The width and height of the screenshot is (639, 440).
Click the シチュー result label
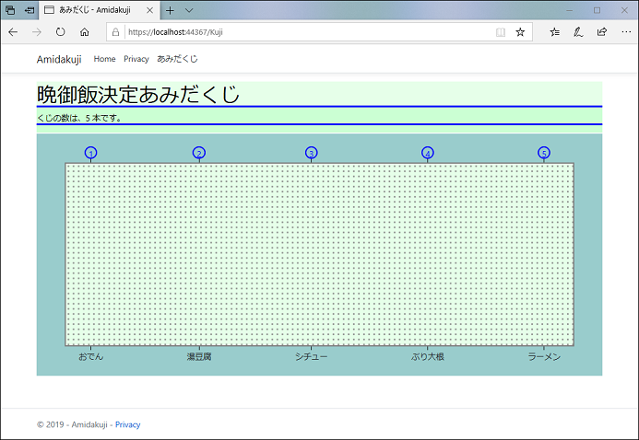tap(312, 356)
